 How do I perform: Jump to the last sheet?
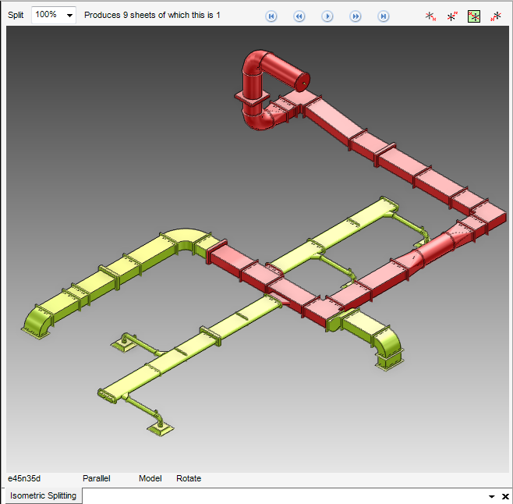point(384,16)
